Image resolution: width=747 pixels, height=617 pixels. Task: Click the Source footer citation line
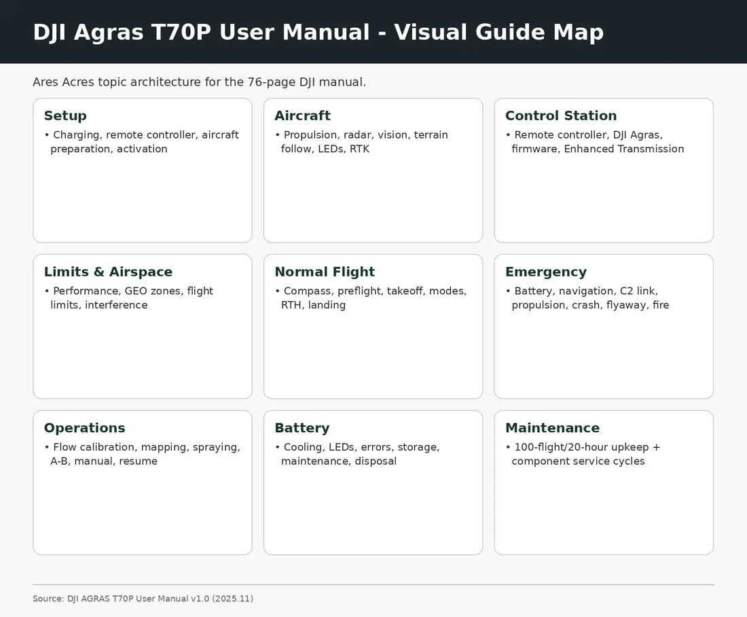(x=143, y=599)
